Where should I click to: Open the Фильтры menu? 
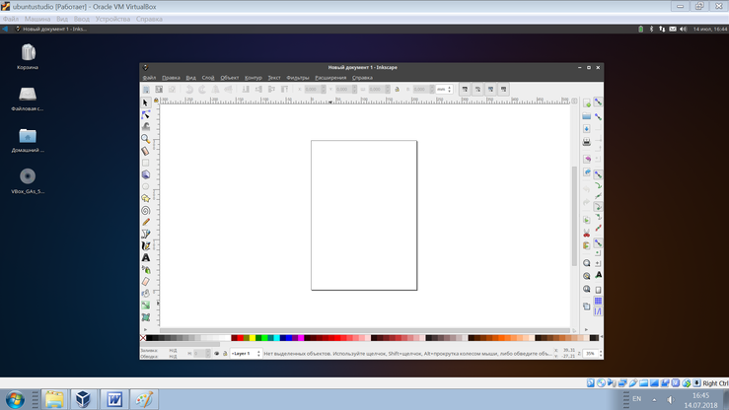tap(298, 78)
